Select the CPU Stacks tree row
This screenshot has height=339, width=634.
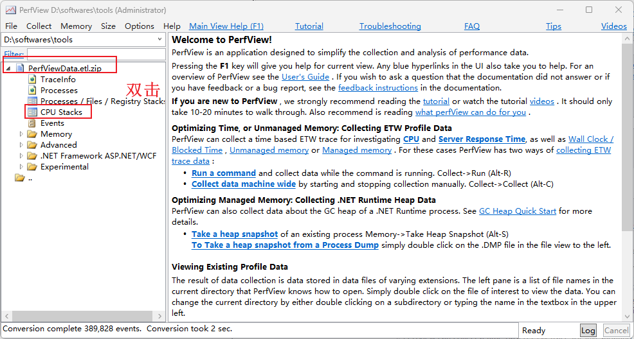[61, 112]
